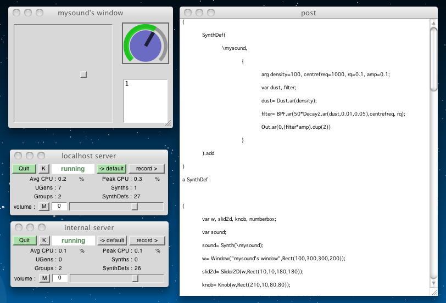This screenshot has height=303, width=446.
Task: Click the 'var w, slid2d, knob, numberbox;' line
Action: tap(239, 219)
